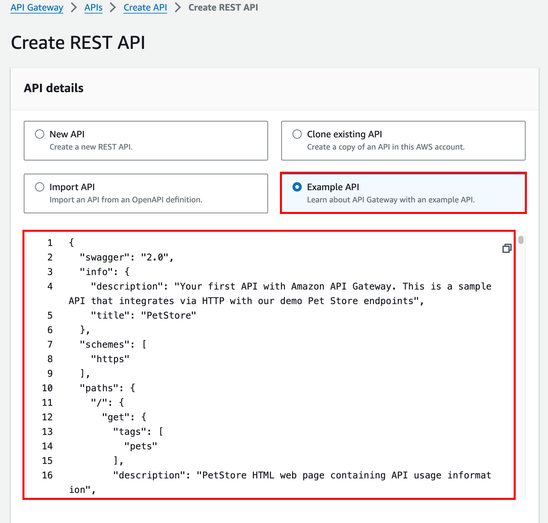Go to the APIs breadcrumb link
Screen dimensions: 548x523
click(x=93, y=7)
